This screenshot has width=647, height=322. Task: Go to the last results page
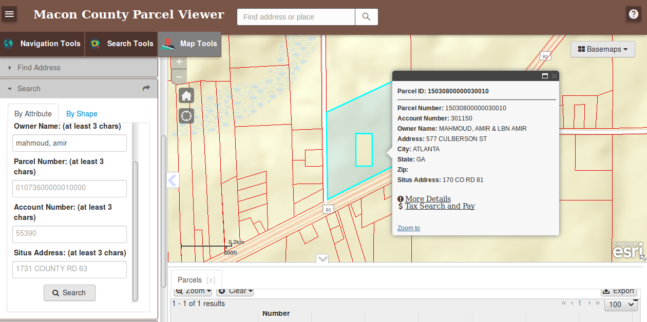pos(597,303)
